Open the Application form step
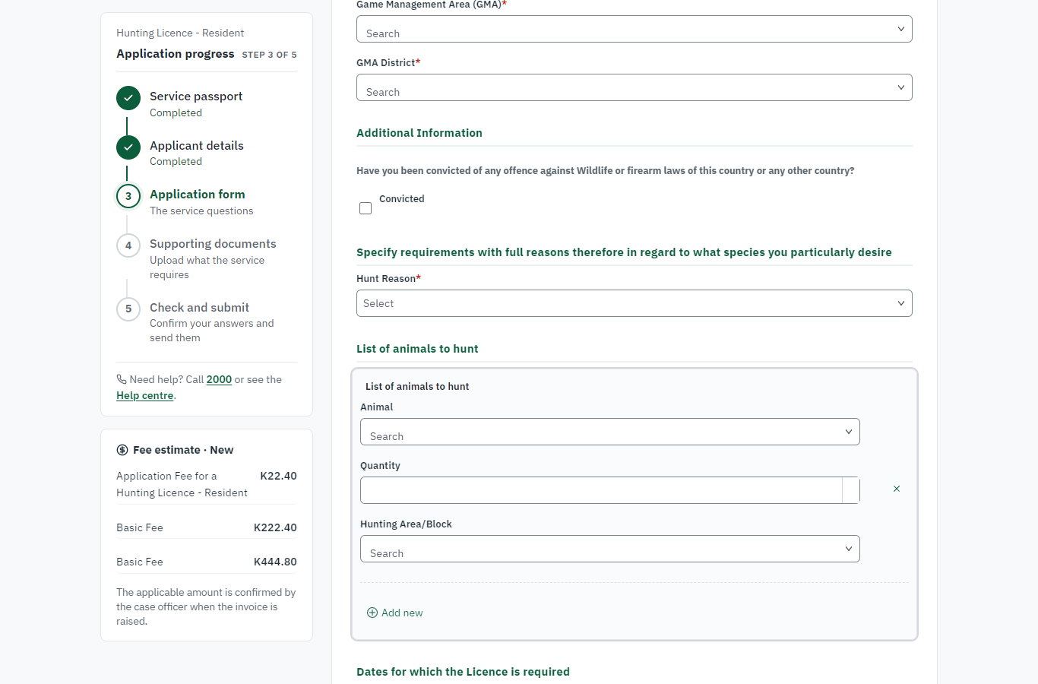 pos(198,195)
